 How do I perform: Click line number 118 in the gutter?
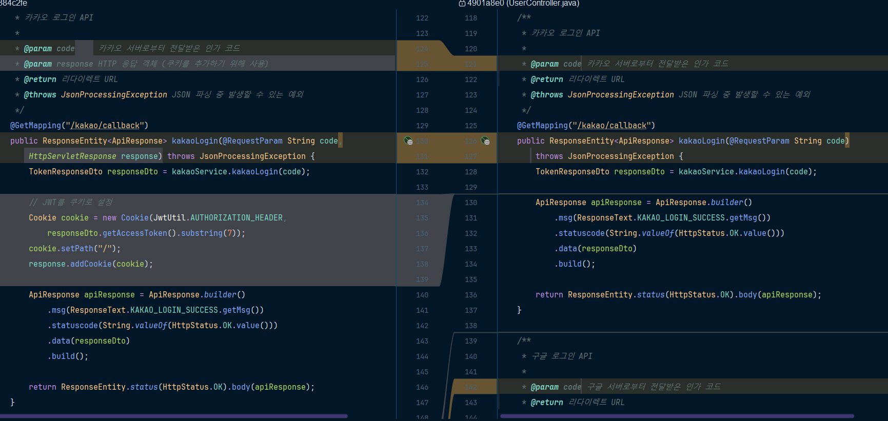coord(471,18)
